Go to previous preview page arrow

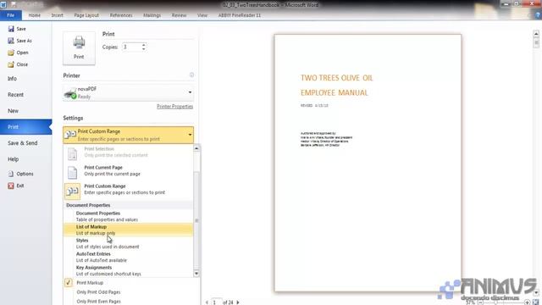(207, 302)
